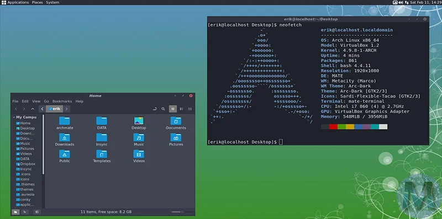Switch to icon view mode
This screenshot has height=219, width=442.
(x=173, y=109)
